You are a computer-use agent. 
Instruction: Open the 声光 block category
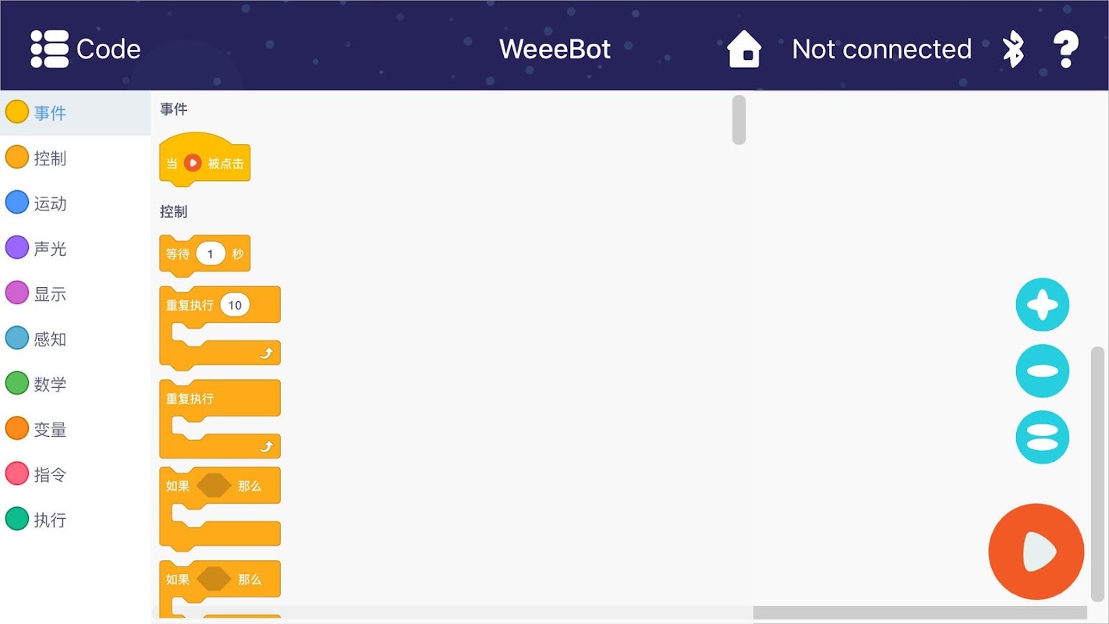pyautogui.click(x=50, y=249)
